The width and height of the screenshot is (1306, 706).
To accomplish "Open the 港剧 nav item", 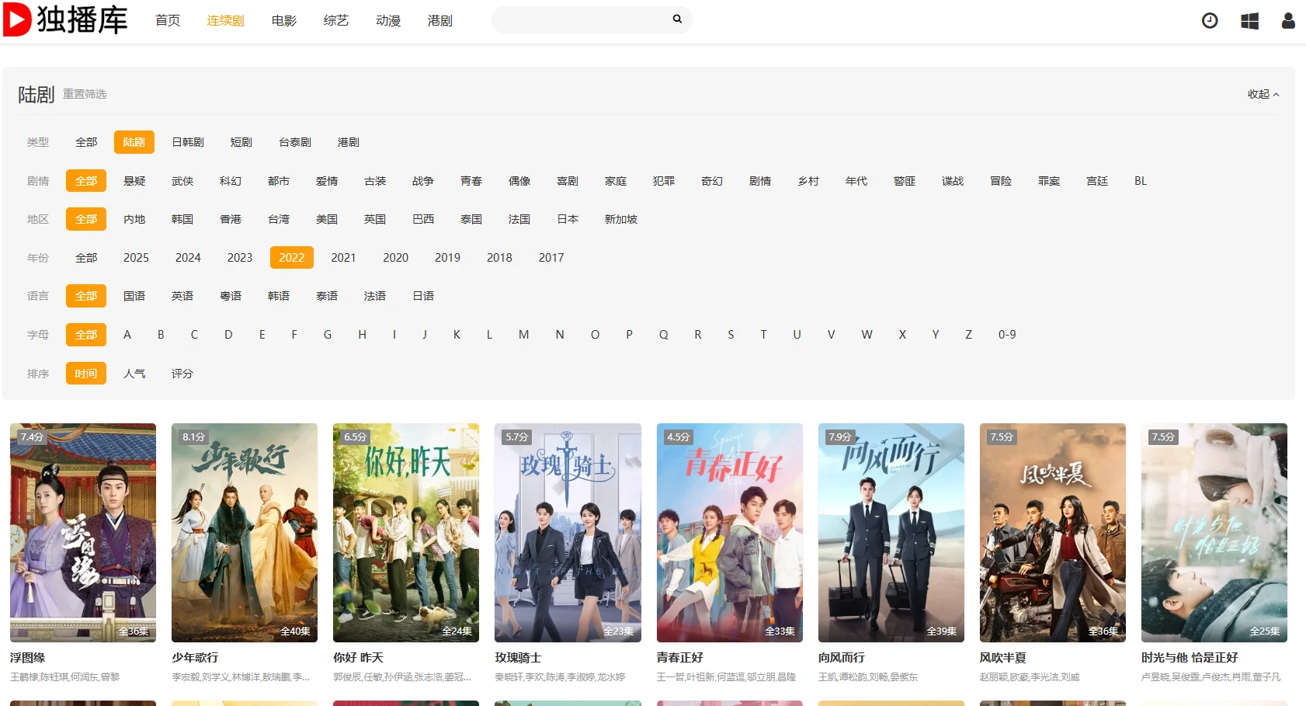I will coord(440,20).
